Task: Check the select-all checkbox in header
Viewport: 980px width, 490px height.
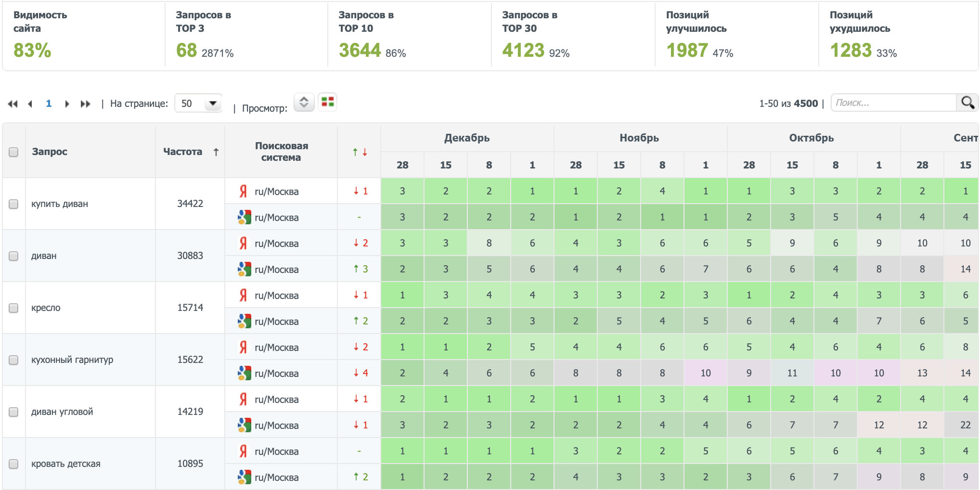Action: [x=13, y=152]
